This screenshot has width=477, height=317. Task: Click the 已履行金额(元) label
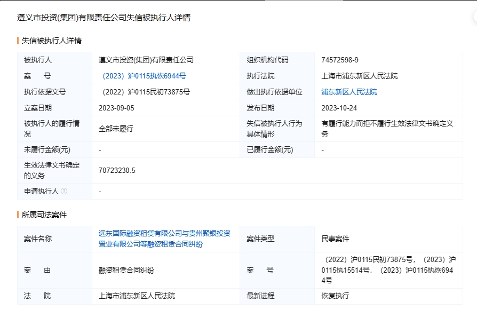click(x=269, y=149)
